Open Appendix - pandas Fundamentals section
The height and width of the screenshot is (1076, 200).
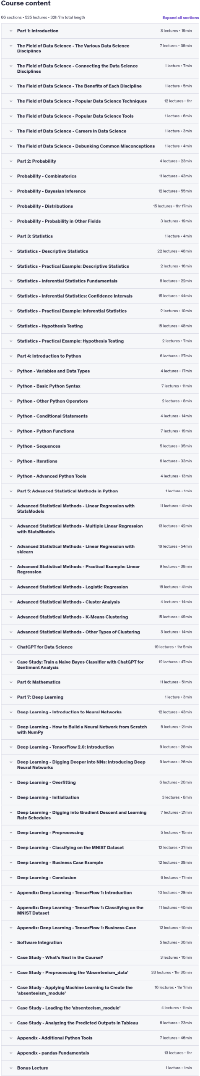coord(100,1053)
